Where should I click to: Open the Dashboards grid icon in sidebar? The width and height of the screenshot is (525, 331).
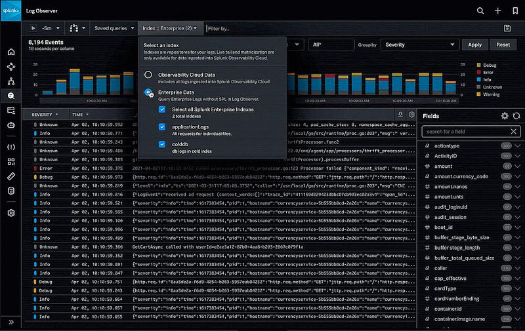click(11, 162)
